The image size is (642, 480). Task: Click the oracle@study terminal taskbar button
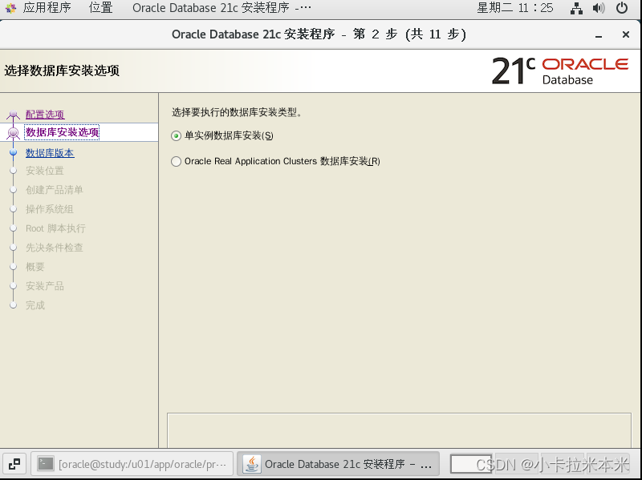(x=132, y=463)
